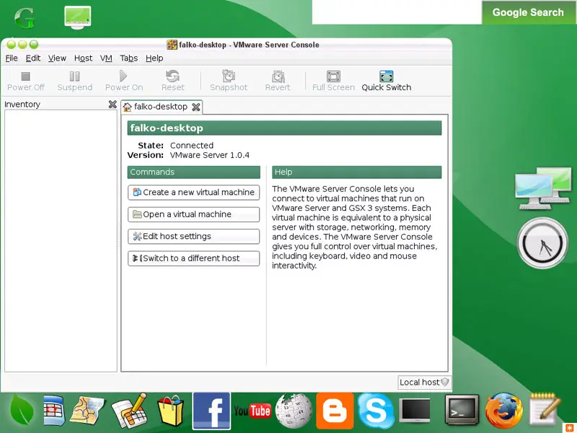The width and height of the screenshot is (577, 433).
Task: Click the Help section header
Action: click(356, 172)
